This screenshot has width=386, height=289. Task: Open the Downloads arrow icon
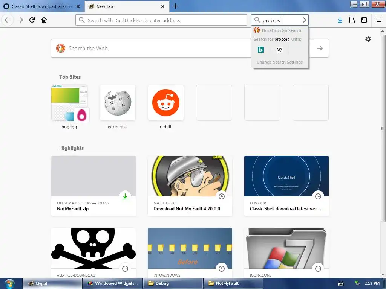(340, 20)
